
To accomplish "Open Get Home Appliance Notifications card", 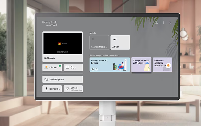I will coord(163,65).
